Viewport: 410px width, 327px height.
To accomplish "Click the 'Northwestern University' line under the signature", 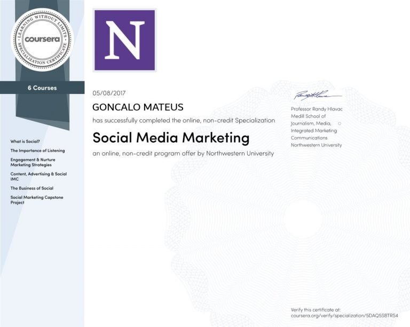I will pyautogui.click(x=316, y=145).
